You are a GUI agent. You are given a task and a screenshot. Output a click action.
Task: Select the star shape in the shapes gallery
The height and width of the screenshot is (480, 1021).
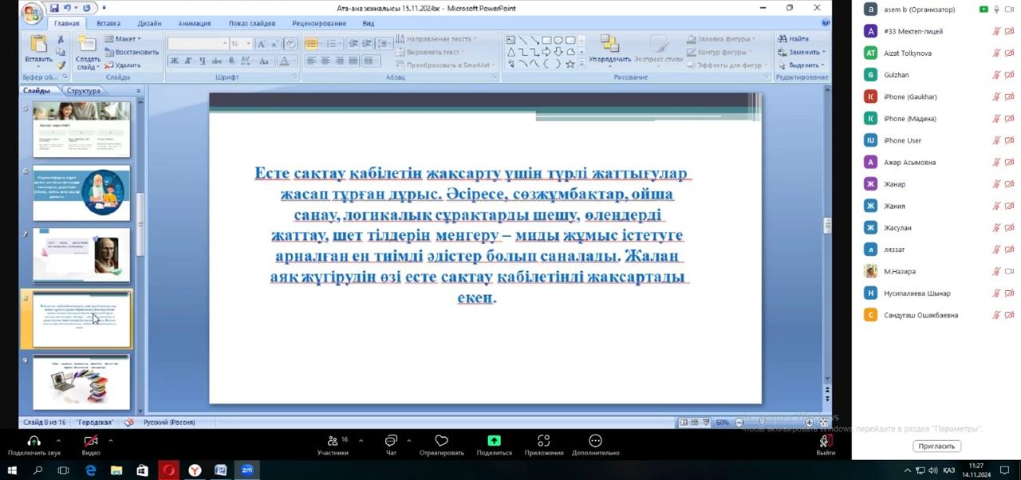click(x=570, y=64)
